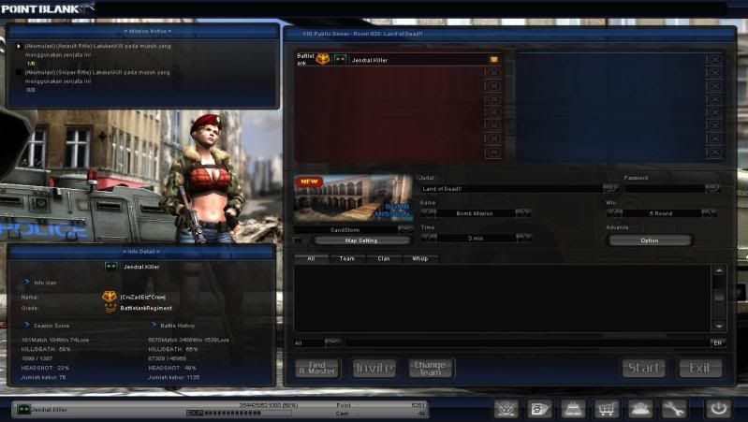Switch chat input language with EN button

pos(717,342)
